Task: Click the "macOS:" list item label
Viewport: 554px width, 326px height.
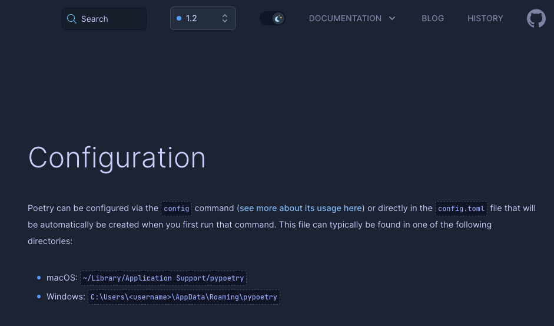Action: tap(62, 278)
